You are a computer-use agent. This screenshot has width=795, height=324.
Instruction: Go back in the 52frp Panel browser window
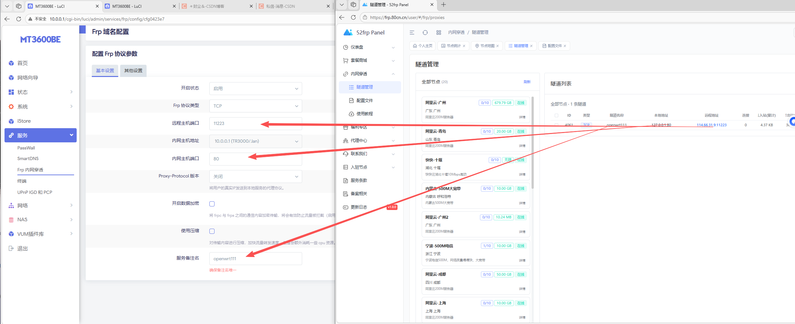(342, 17)
